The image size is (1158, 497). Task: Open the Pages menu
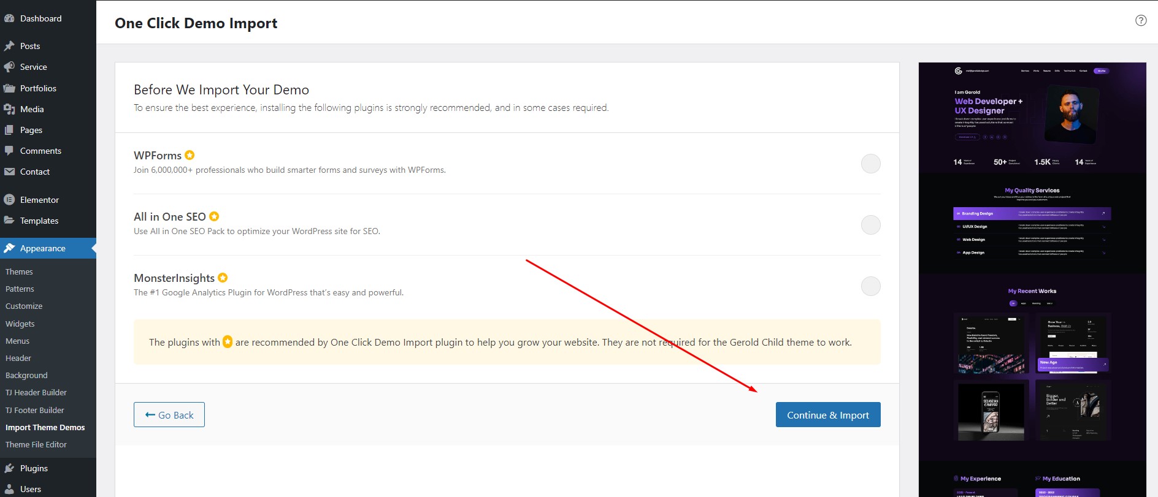click(48, 130)
